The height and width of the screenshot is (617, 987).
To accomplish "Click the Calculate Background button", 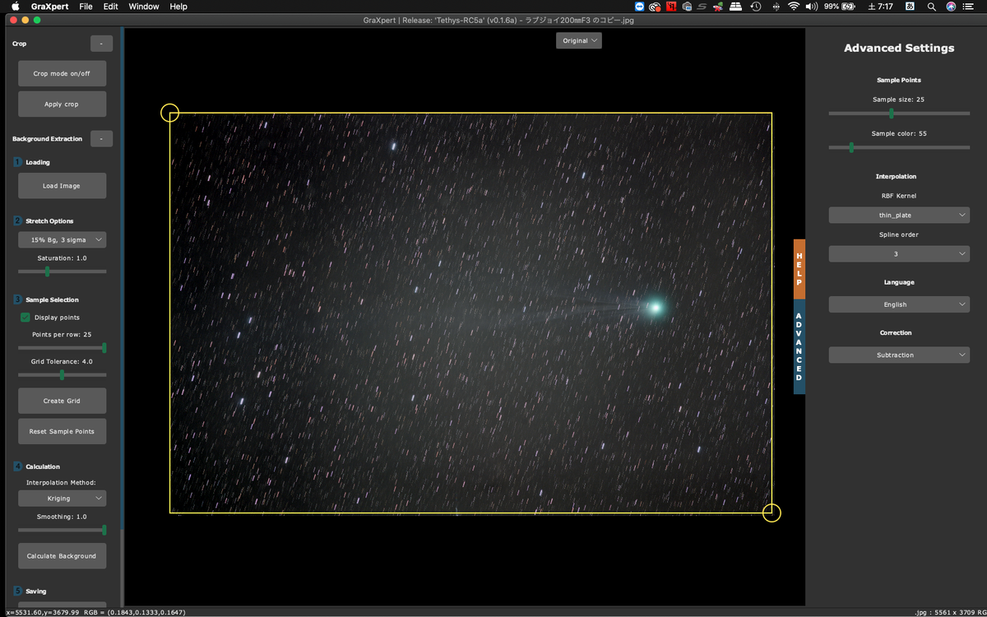I will [x=63, y=556].
